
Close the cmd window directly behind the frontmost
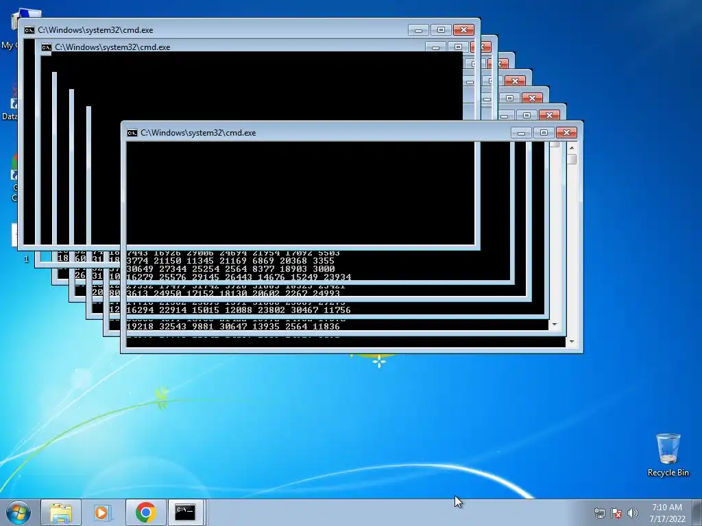pyautogui.click(x=549, y=115)
